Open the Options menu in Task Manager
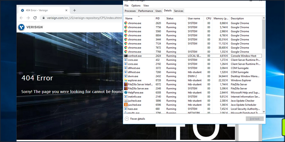Viewport: 285px width, 142px height. (136, 6)
